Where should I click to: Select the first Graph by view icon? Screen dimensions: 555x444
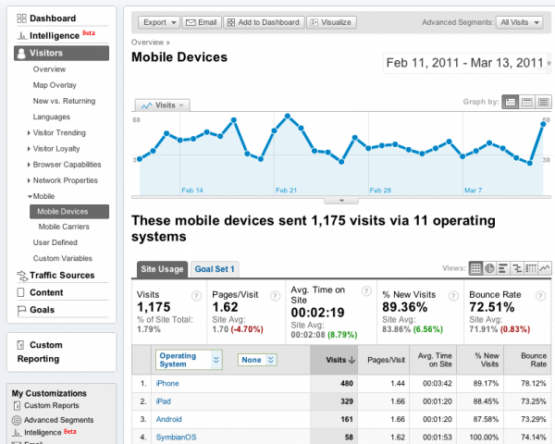510,103
